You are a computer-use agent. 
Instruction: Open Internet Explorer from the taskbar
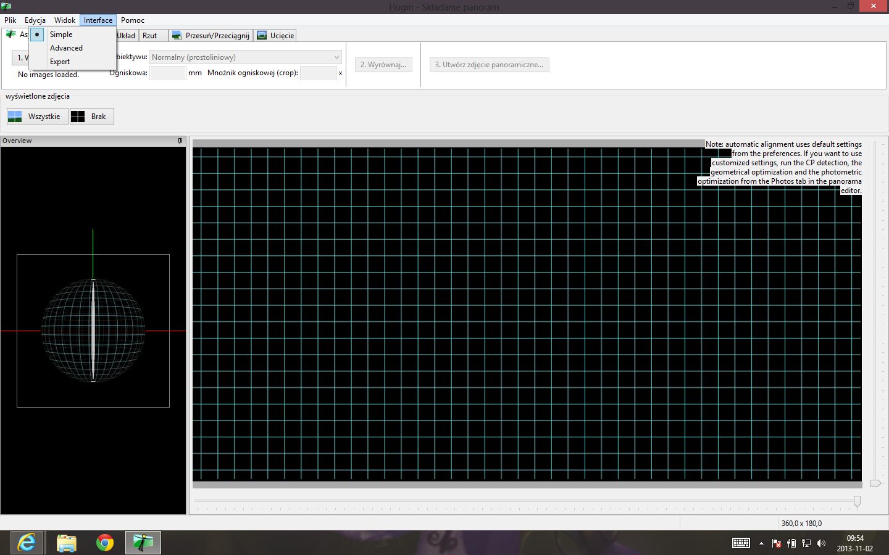27,543
